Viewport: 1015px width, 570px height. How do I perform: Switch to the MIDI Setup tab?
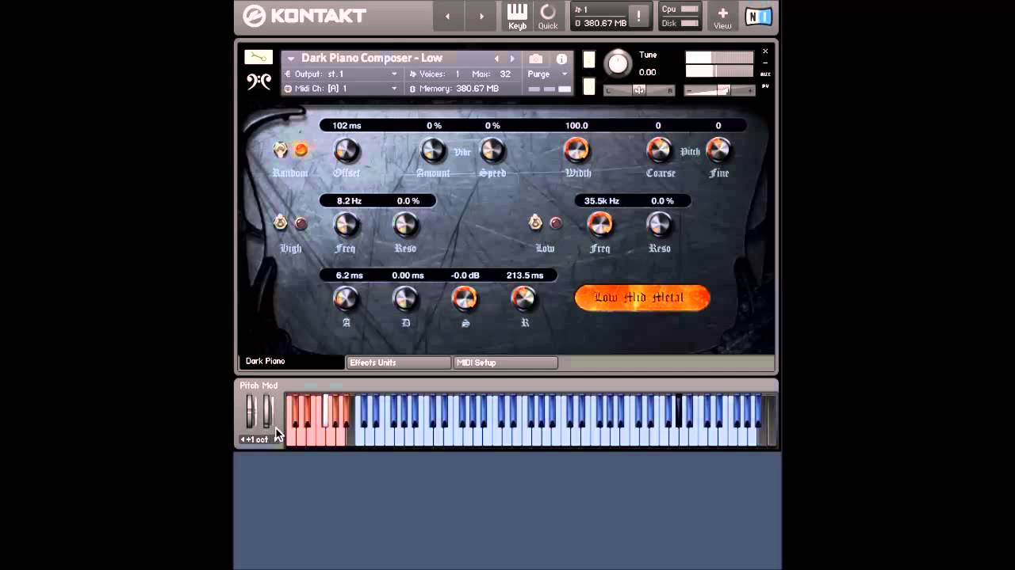[505, 363]
